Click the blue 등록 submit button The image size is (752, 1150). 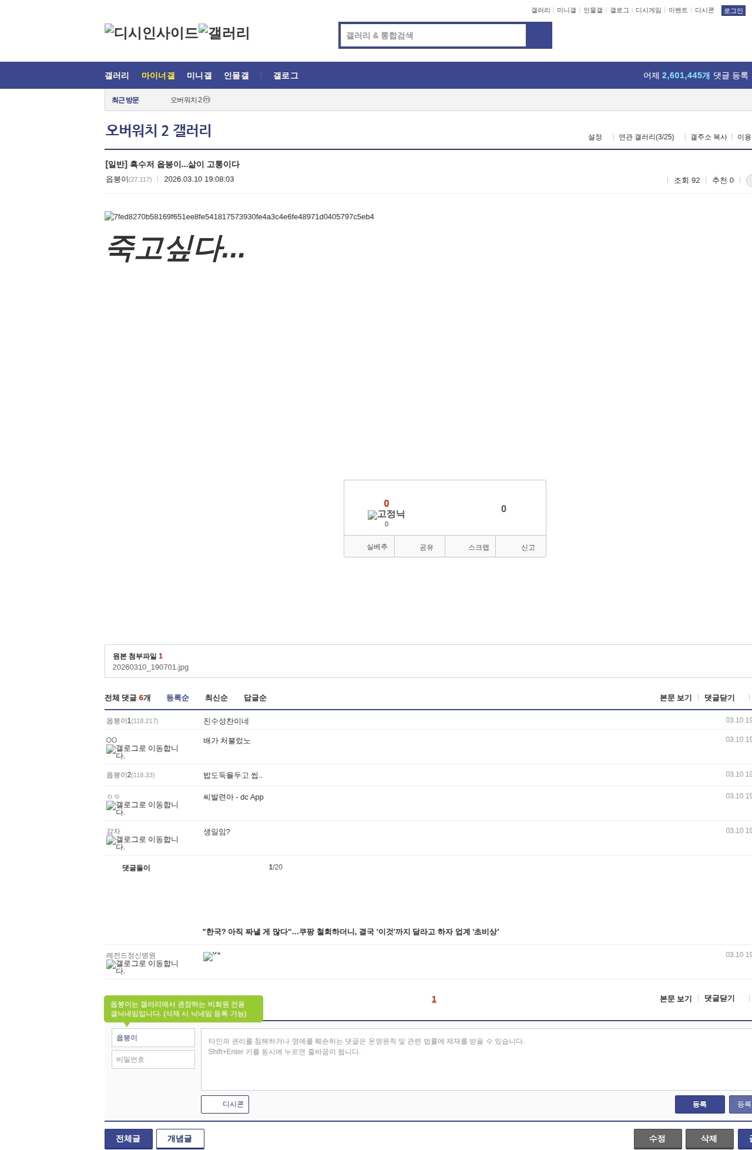click(x=700, y=1104)
